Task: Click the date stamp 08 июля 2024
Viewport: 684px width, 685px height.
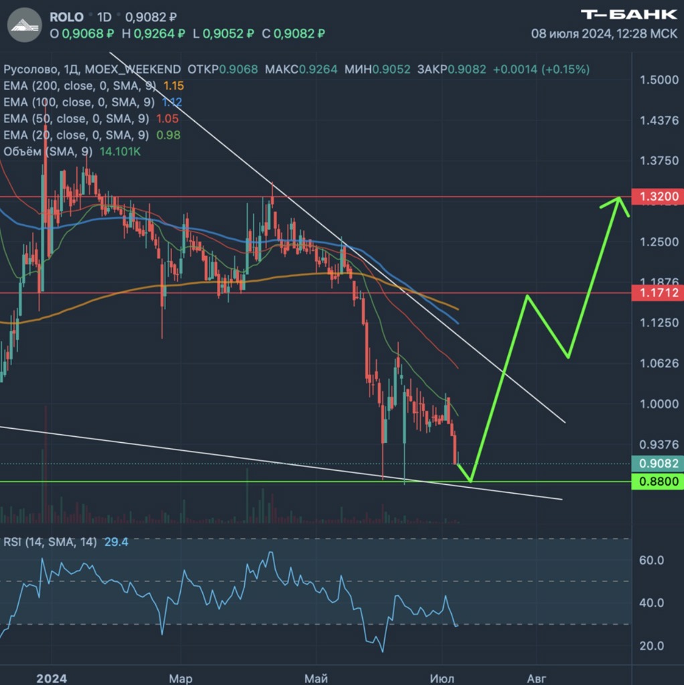Action: [570, 33]
